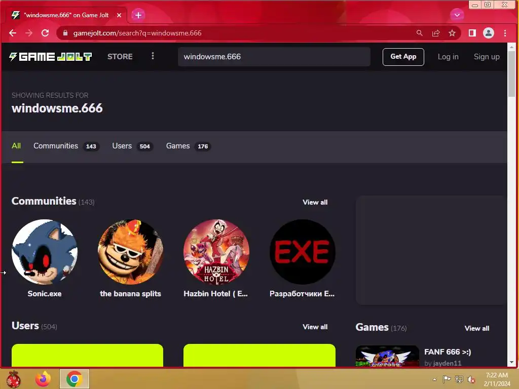Close the Game Jolt tab
519x389 pixels.
tap(119, 15)
